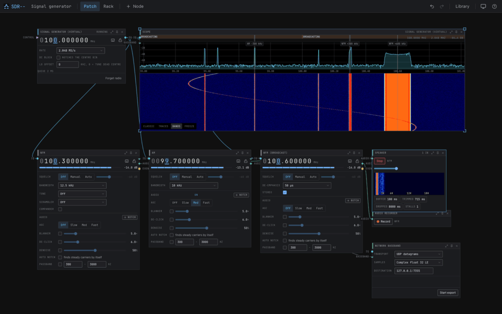Expand the Network Baseband node
502x314 pixels.
pyautogui.click(x=446, y=246)
